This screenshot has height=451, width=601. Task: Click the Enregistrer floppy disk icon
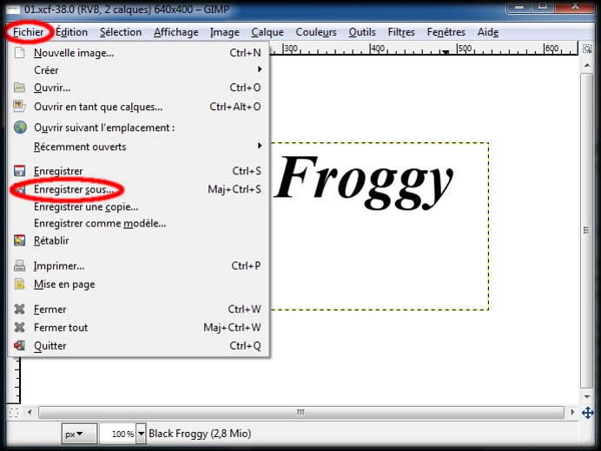click(x=19, y=172)
